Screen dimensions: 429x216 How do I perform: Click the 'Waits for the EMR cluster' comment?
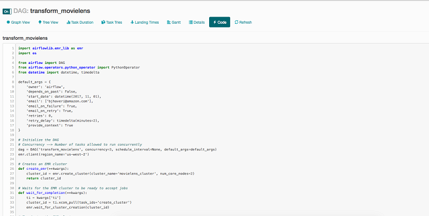73,188
